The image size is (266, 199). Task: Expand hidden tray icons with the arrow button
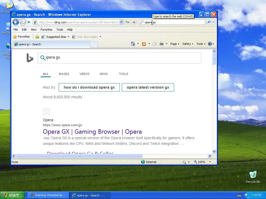point(247,195)
